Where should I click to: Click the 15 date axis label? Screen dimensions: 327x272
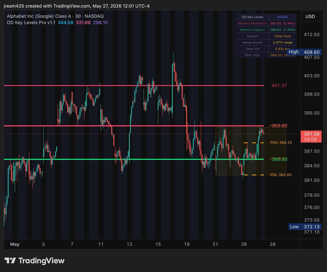click(158, 244)
